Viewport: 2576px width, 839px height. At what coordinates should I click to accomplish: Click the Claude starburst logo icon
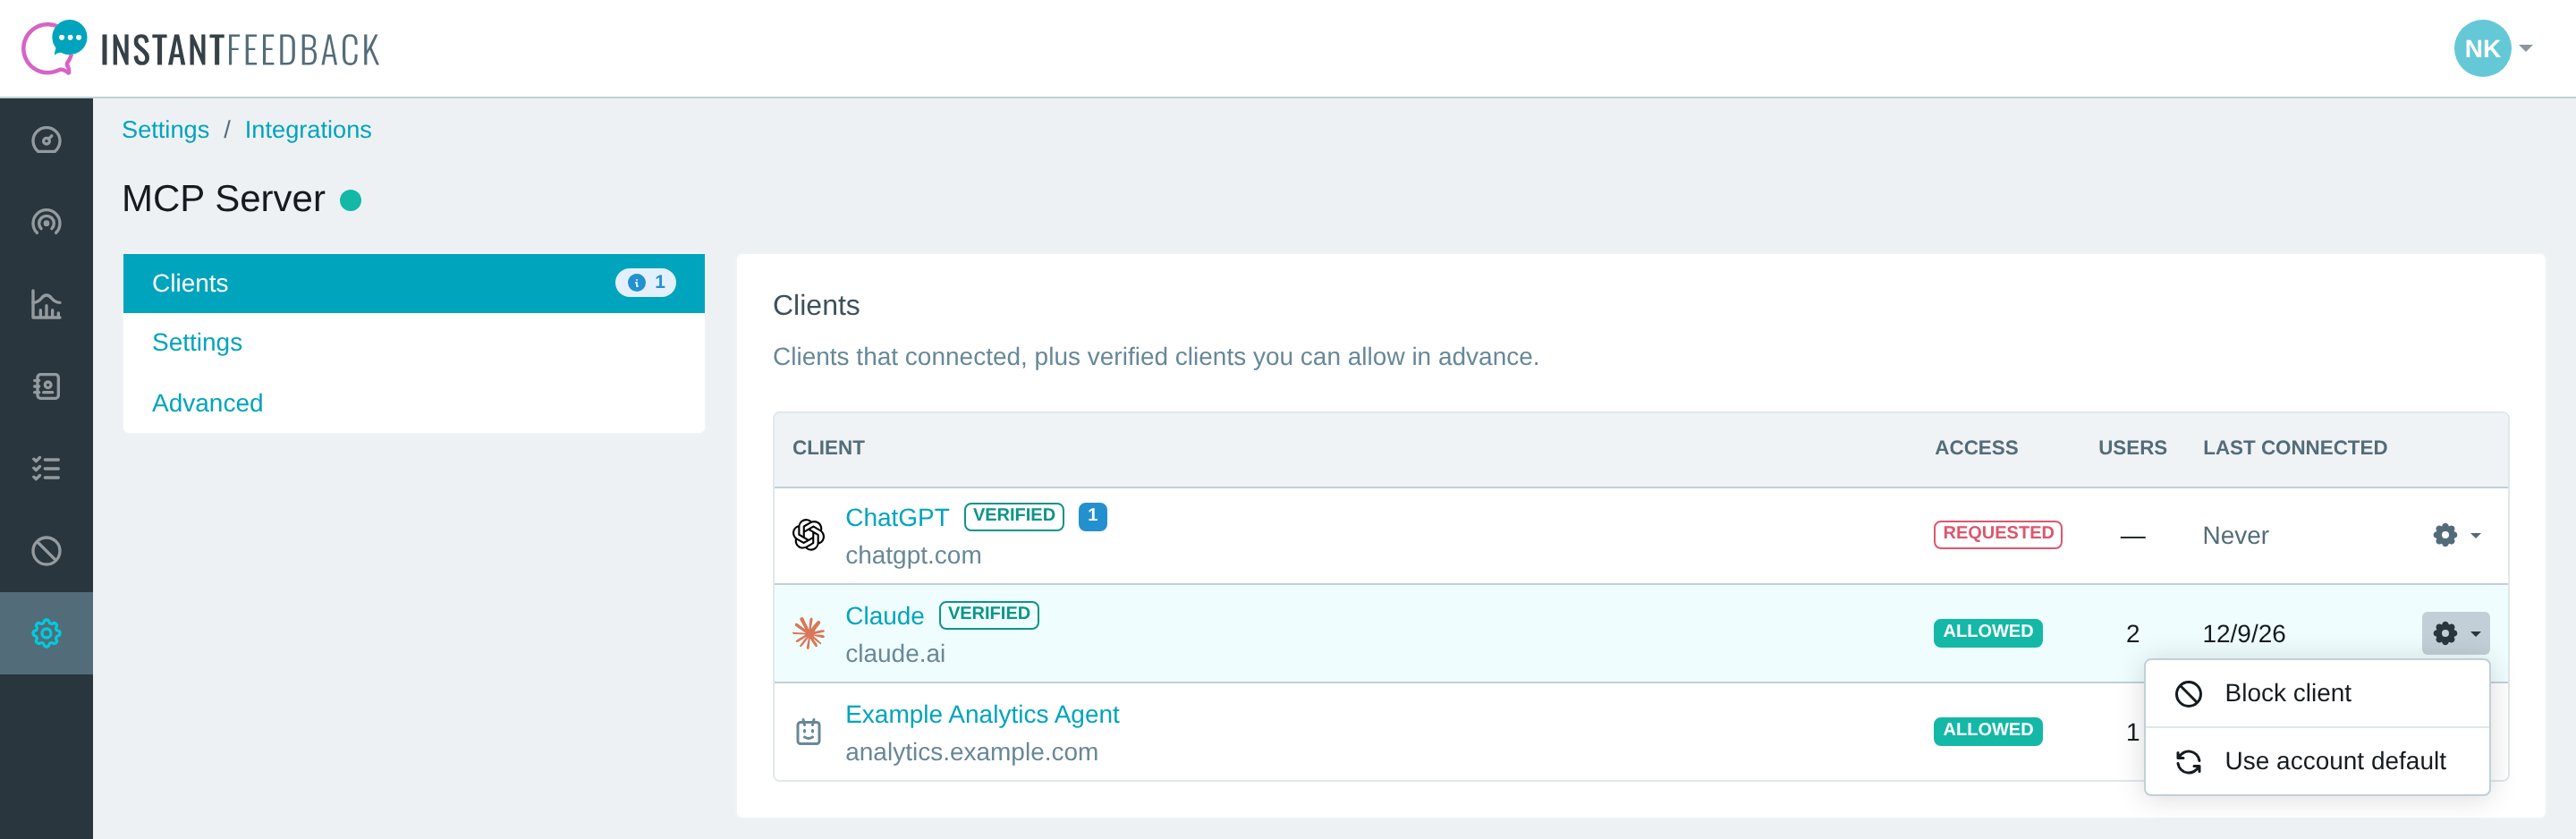(x=808, y=633)
